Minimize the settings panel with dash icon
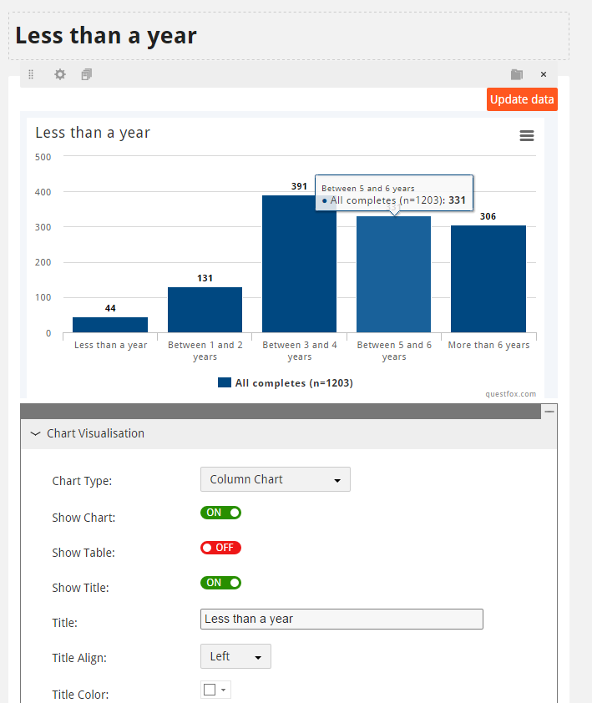Viewport: 592px width, 703px height. click(x=549, y=411)
